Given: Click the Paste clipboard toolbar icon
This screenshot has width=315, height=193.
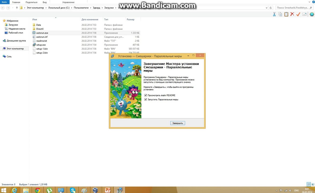Looking at the screenshot, I should pos(286,14).
